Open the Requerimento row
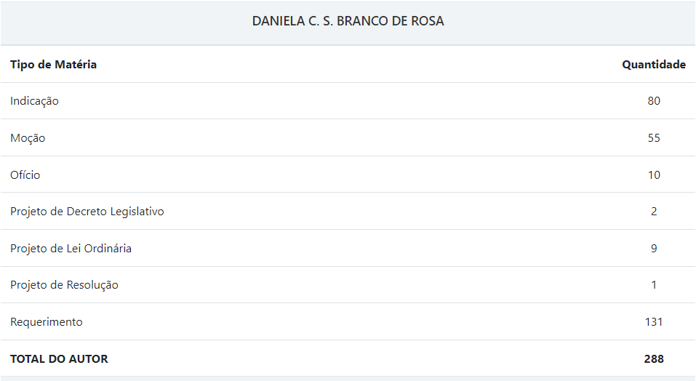 348,321
